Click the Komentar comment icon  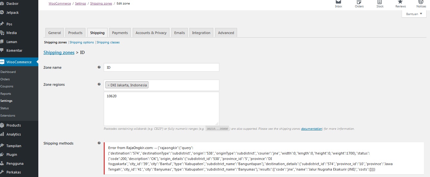(x=2, y=50)
